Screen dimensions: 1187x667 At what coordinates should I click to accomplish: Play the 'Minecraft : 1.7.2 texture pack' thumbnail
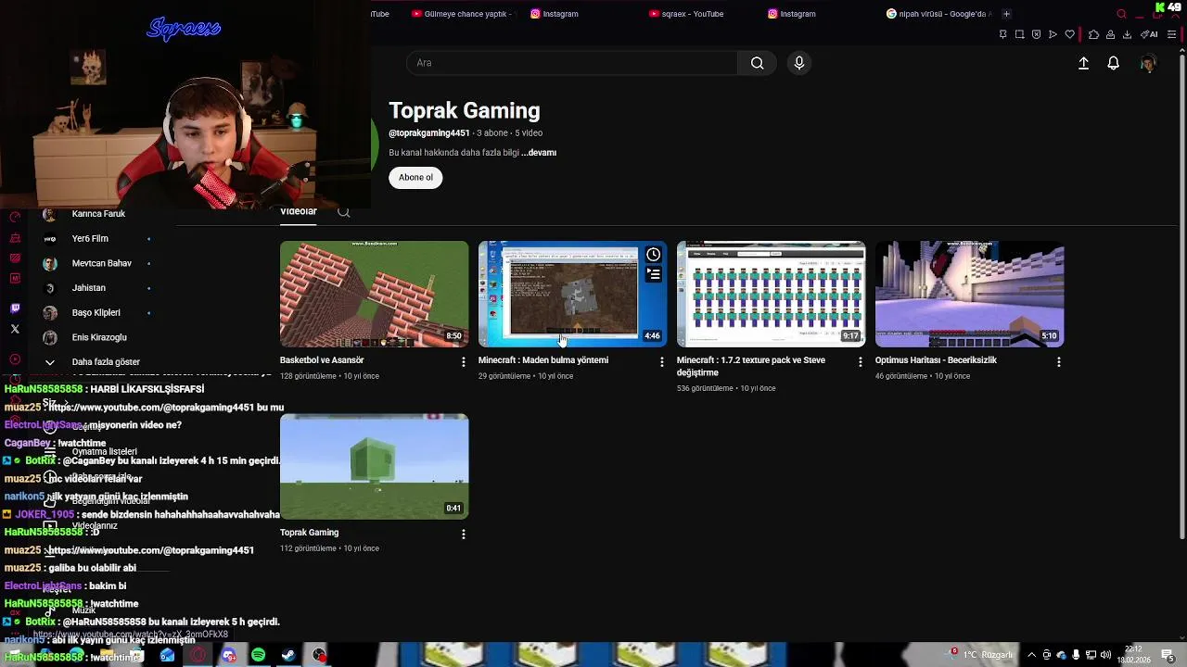pyautogui.click(x=771, y=294)
